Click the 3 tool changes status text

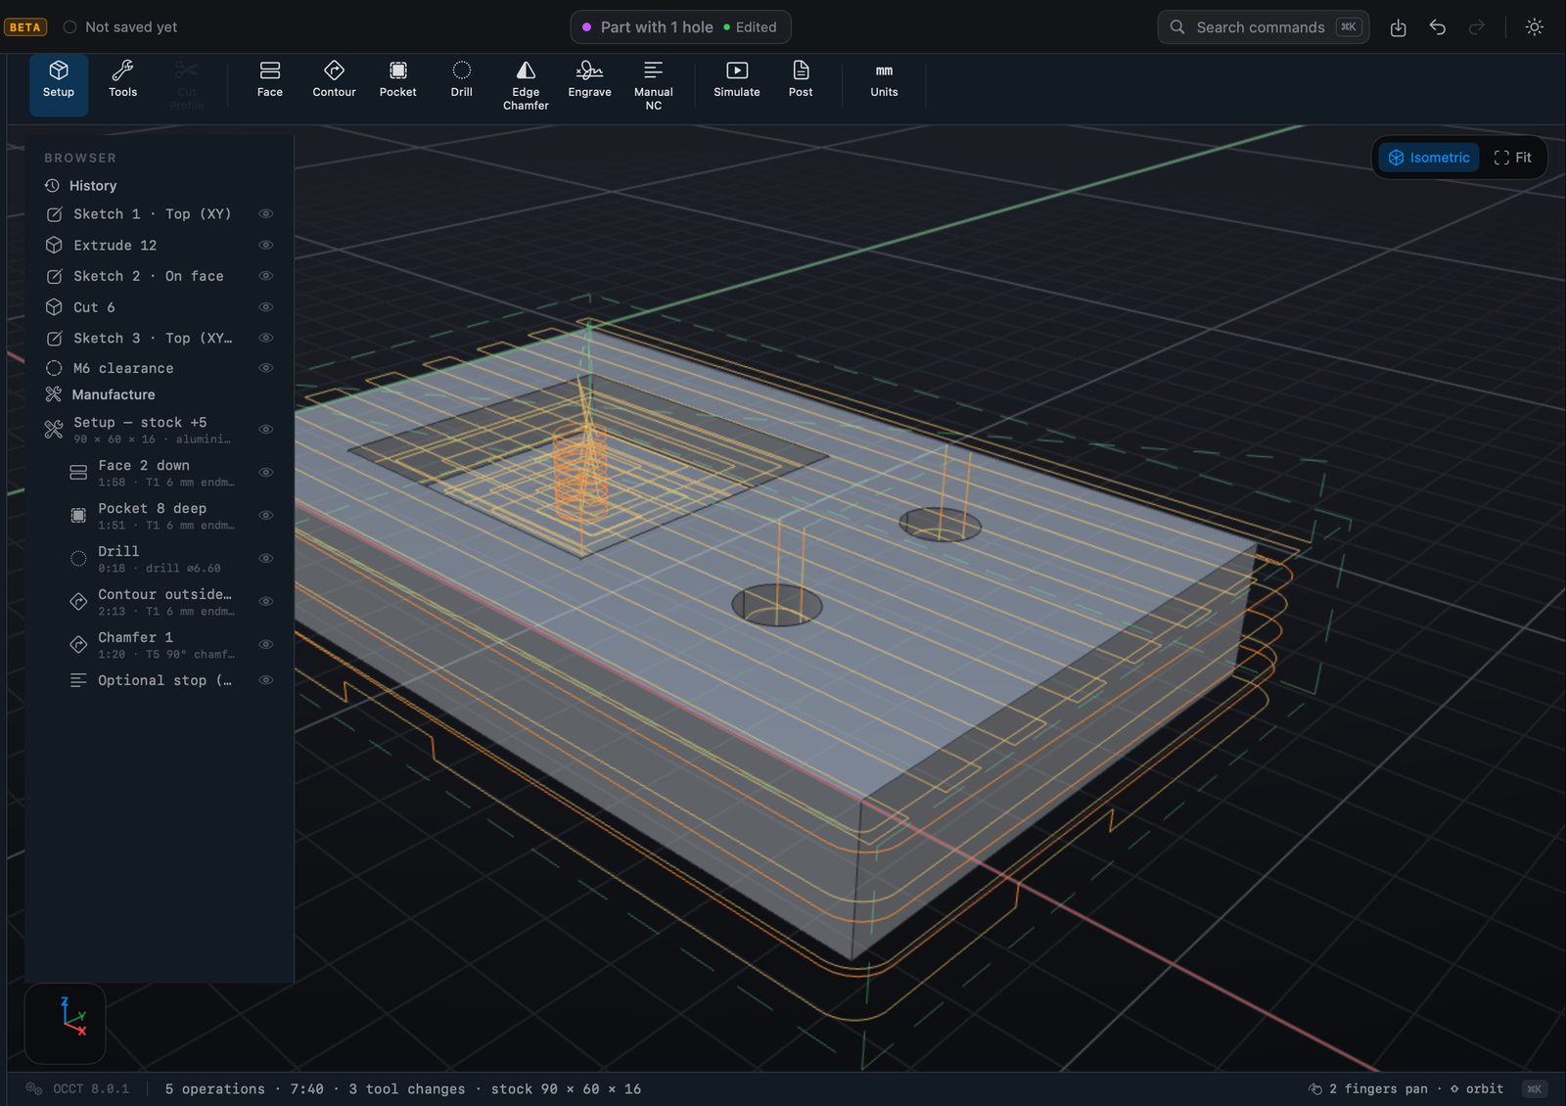pyautogui.click(x=406, y=1088)
